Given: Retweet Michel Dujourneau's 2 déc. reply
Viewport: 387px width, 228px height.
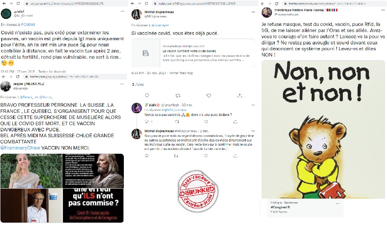Looking at the screenshot, I should [x=176, y=156].
